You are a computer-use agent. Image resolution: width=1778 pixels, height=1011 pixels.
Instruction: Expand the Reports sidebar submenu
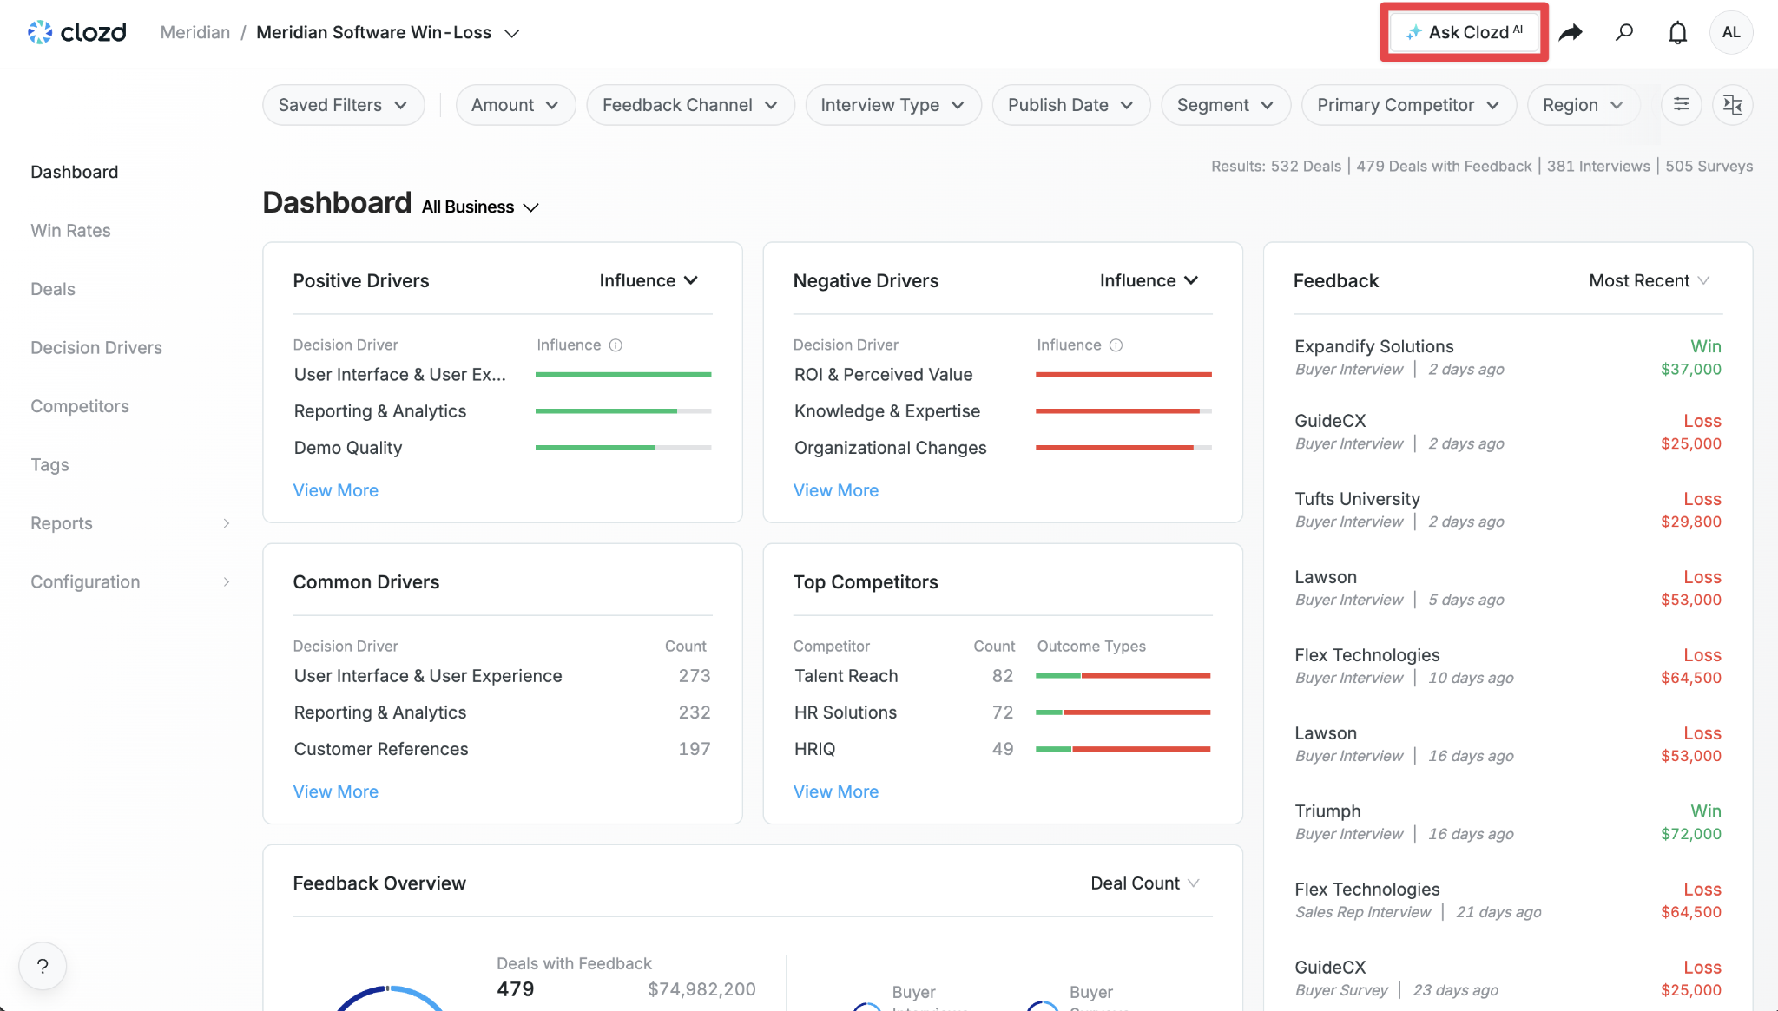point(130,523)
